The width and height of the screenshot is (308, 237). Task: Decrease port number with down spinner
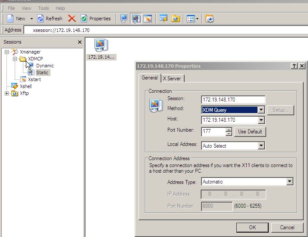229,134
